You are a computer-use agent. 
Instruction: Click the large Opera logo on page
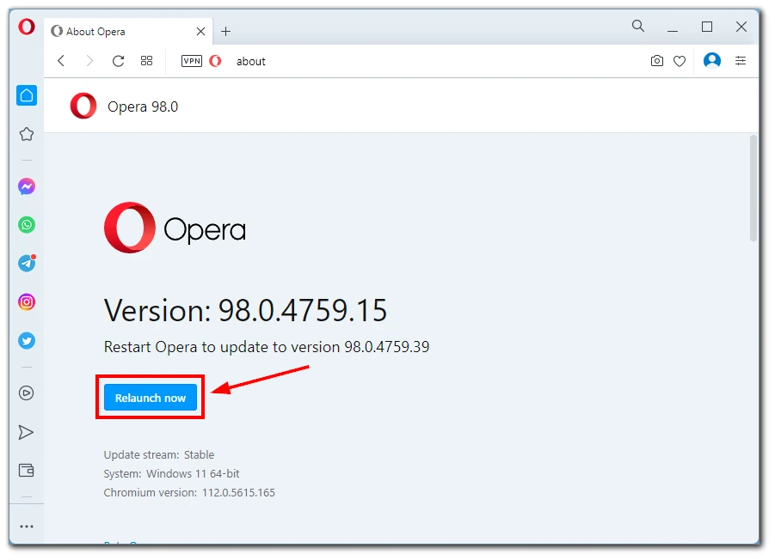click(x=175, y=228)
